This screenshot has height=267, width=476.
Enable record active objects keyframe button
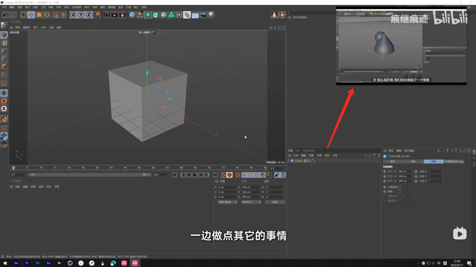(x=223, y=175)
